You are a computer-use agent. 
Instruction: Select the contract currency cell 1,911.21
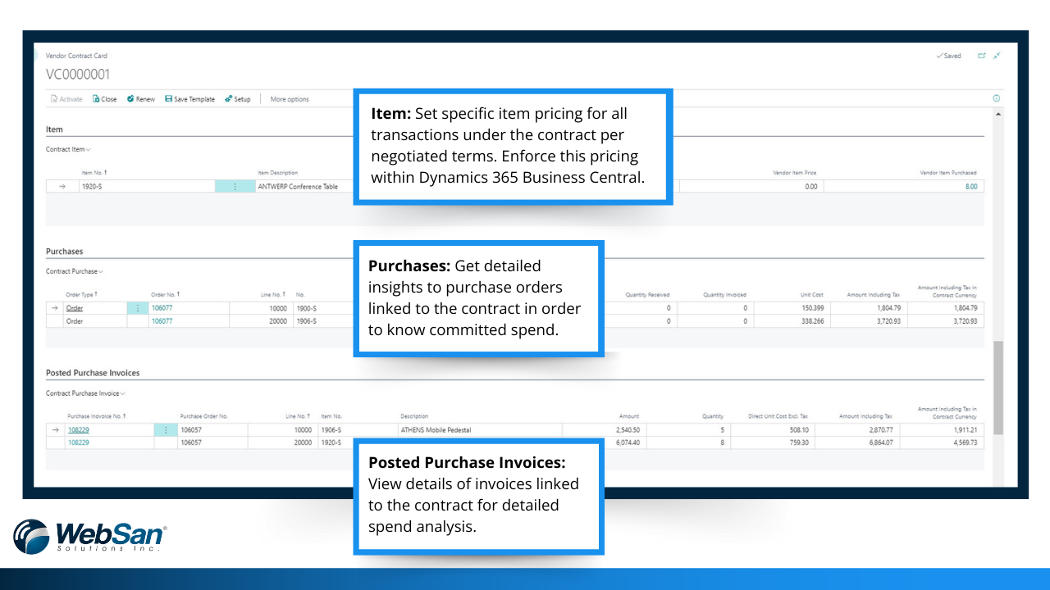943,429
